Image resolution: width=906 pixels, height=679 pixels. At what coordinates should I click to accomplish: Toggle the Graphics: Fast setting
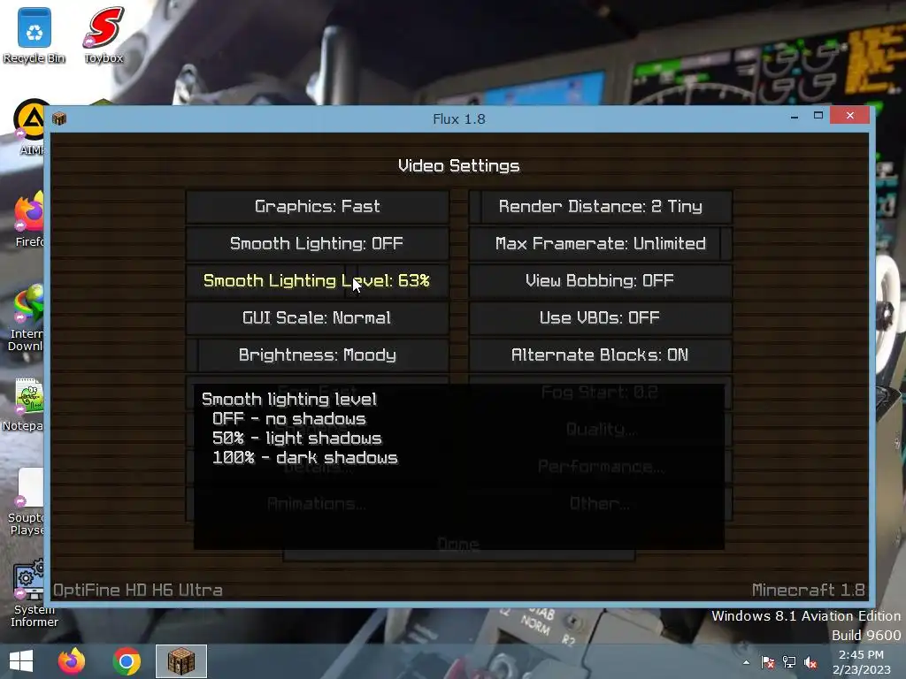(318, 207)
